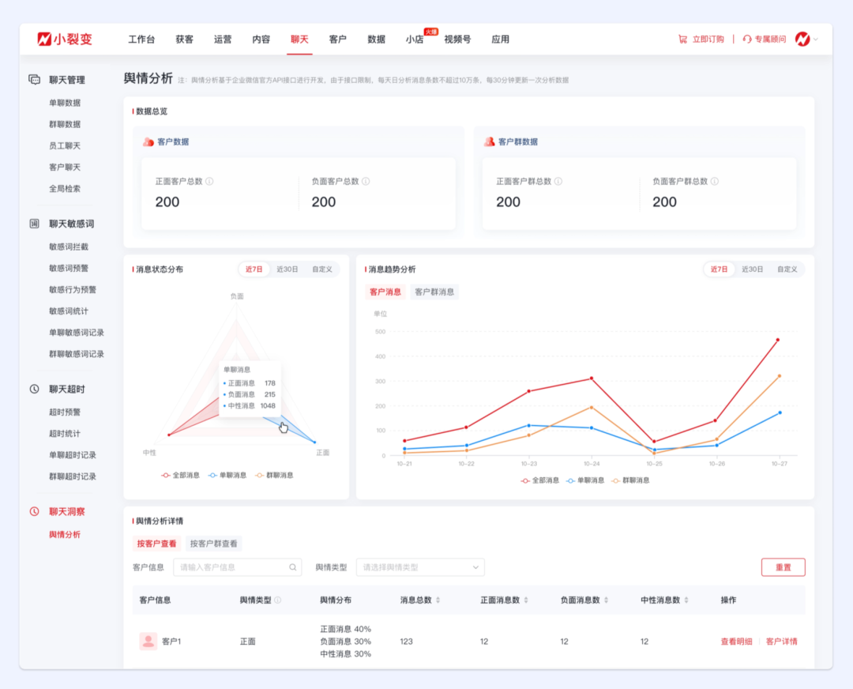Click the shopping cart 立即订购 icon

pos(682,39)
